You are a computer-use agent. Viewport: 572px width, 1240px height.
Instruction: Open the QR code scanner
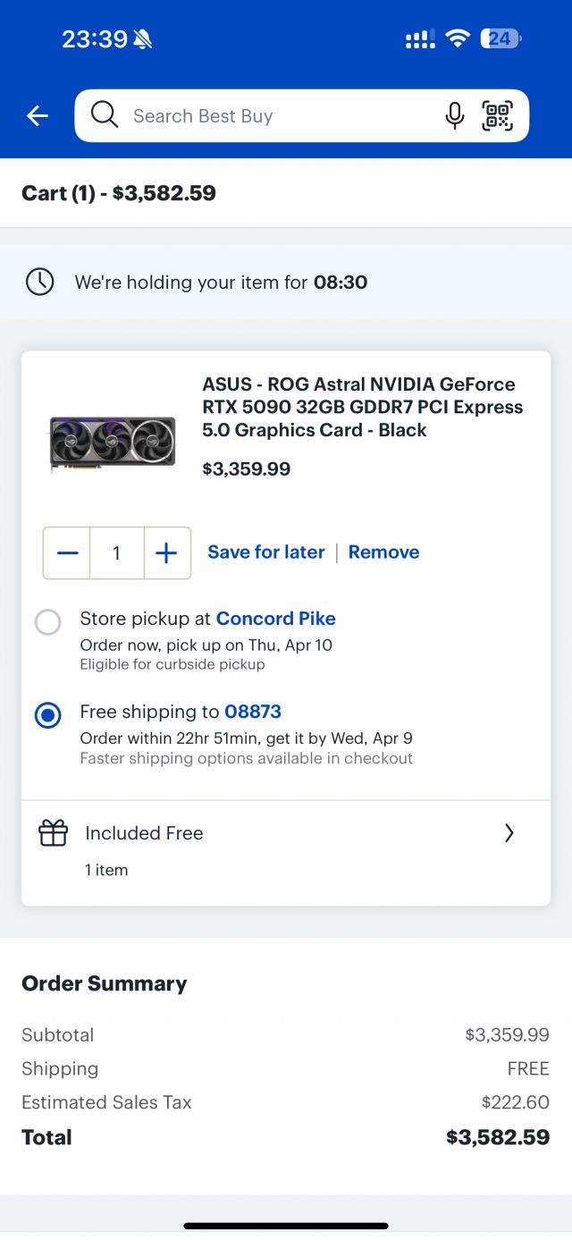pyautogui.click(x=498, y=115)
